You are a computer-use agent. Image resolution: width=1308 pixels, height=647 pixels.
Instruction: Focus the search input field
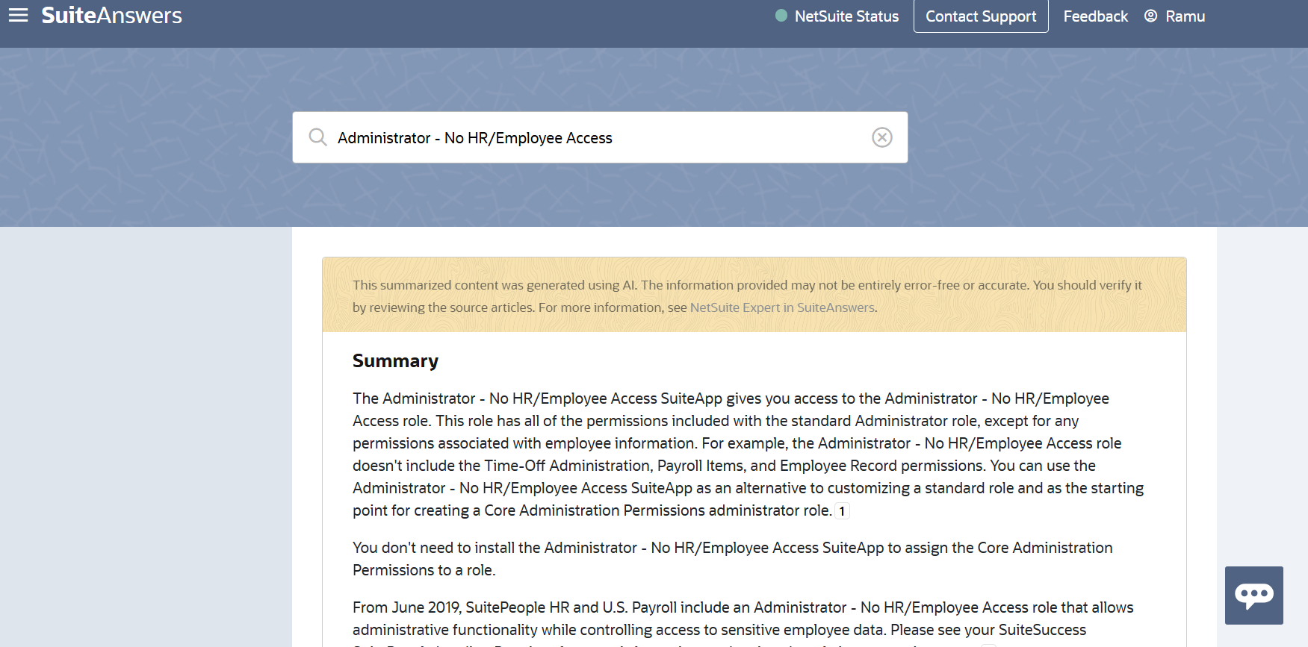click(x=600, y=138)
